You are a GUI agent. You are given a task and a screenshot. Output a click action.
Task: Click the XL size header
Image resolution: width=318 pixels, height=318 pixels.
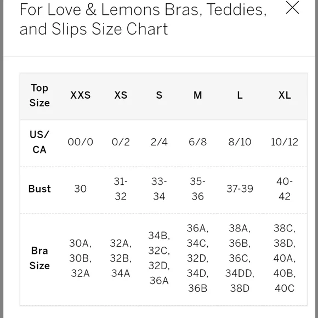285,95
